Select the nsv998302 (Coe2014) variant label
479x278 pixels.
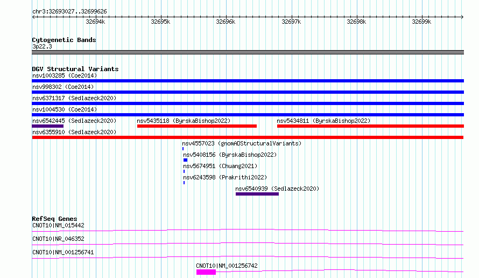[63, 87]
